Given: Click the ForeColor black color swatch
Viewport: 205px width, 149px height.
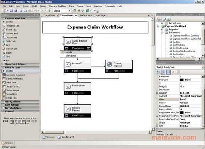Looking at the screenshot, I should point(181,80).
